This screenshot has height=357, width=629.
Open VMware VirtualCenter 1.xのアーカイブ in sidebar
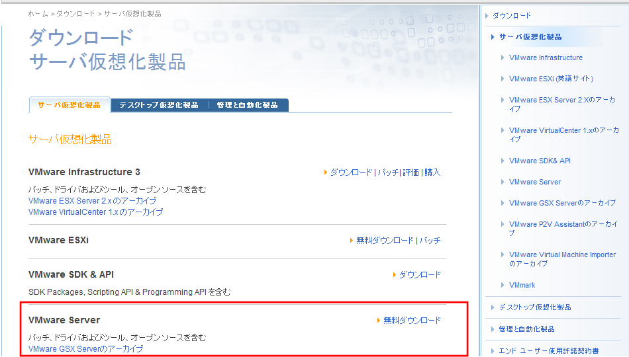[x=564, y=135]
